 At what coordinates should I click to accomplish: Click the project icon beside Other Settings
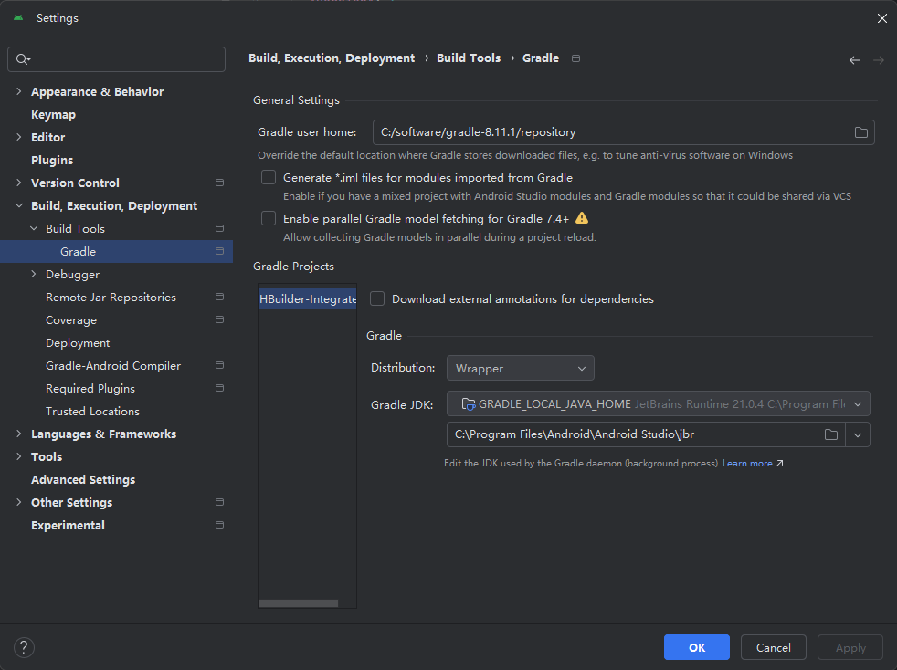point(219,502)
